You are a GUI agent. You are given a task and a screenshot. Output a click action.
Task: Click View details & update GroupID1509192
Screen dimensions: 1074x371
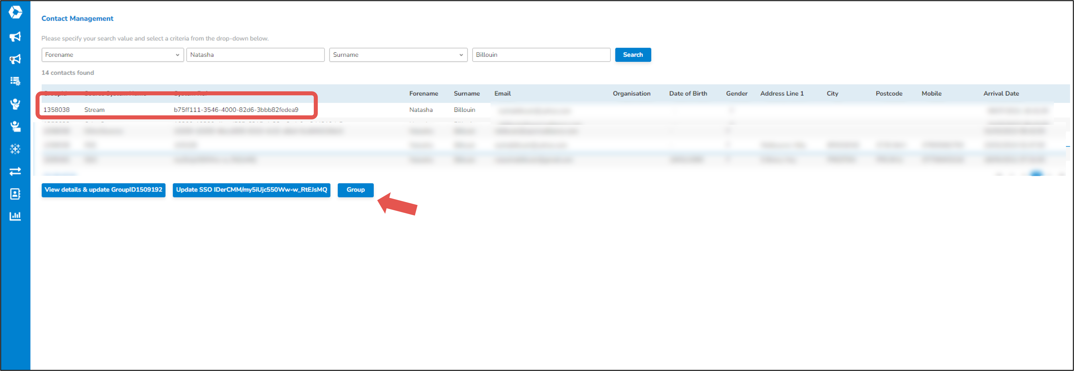click(103, 190)
